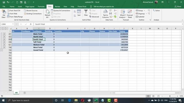Open Outline group dialog launcher
Viewport: 184px width, 103px height.
pos(150,20)
